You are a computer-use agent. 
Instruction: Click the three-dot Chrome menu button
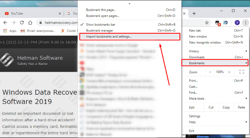245,23
